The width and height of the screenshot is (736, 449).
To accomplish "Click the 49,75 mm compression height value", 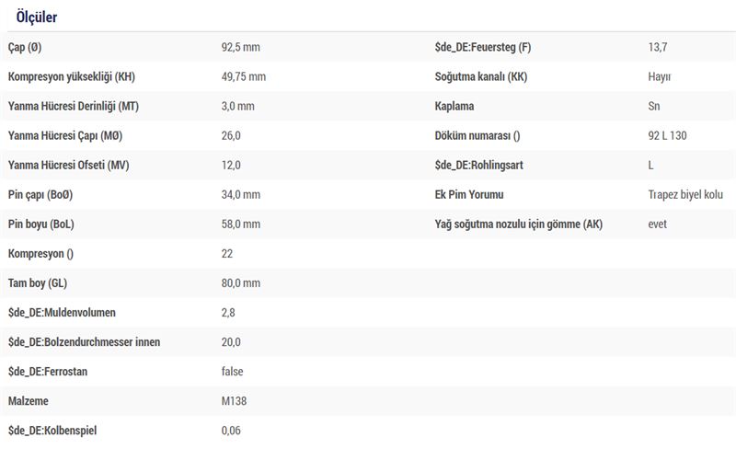I will pos(244,76).
